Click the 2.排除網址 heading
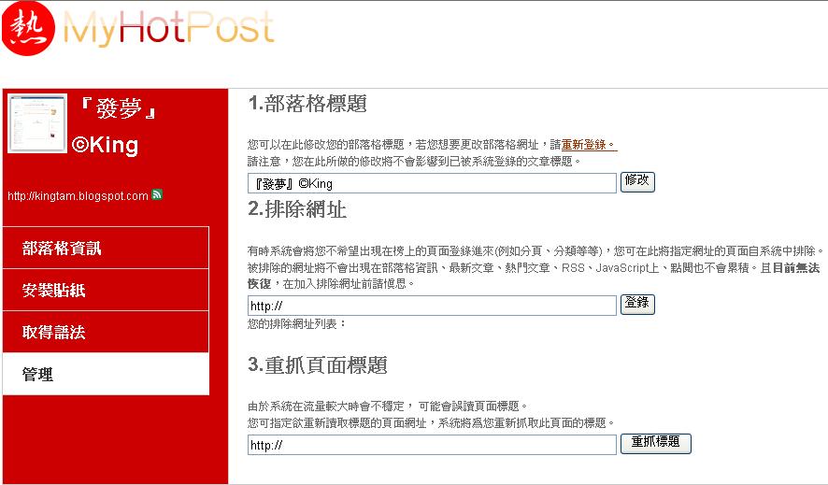Viewport: 828px width, 485px height. tap(297, 209)
